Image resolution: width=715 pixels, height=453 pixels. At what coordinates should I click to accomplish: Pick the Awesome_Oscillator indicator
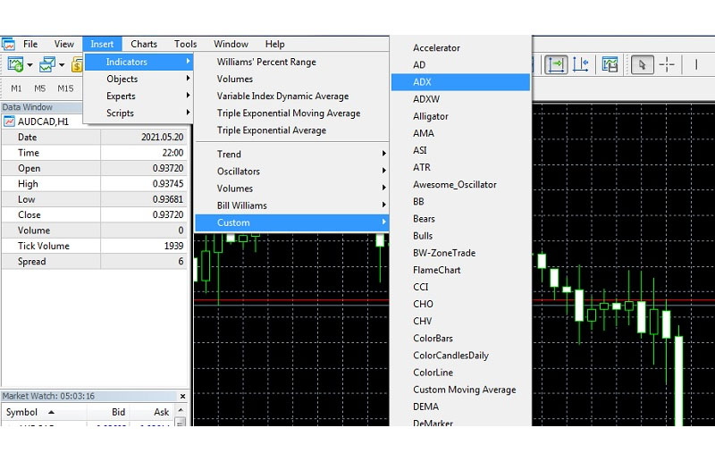(x=455, y=185)
